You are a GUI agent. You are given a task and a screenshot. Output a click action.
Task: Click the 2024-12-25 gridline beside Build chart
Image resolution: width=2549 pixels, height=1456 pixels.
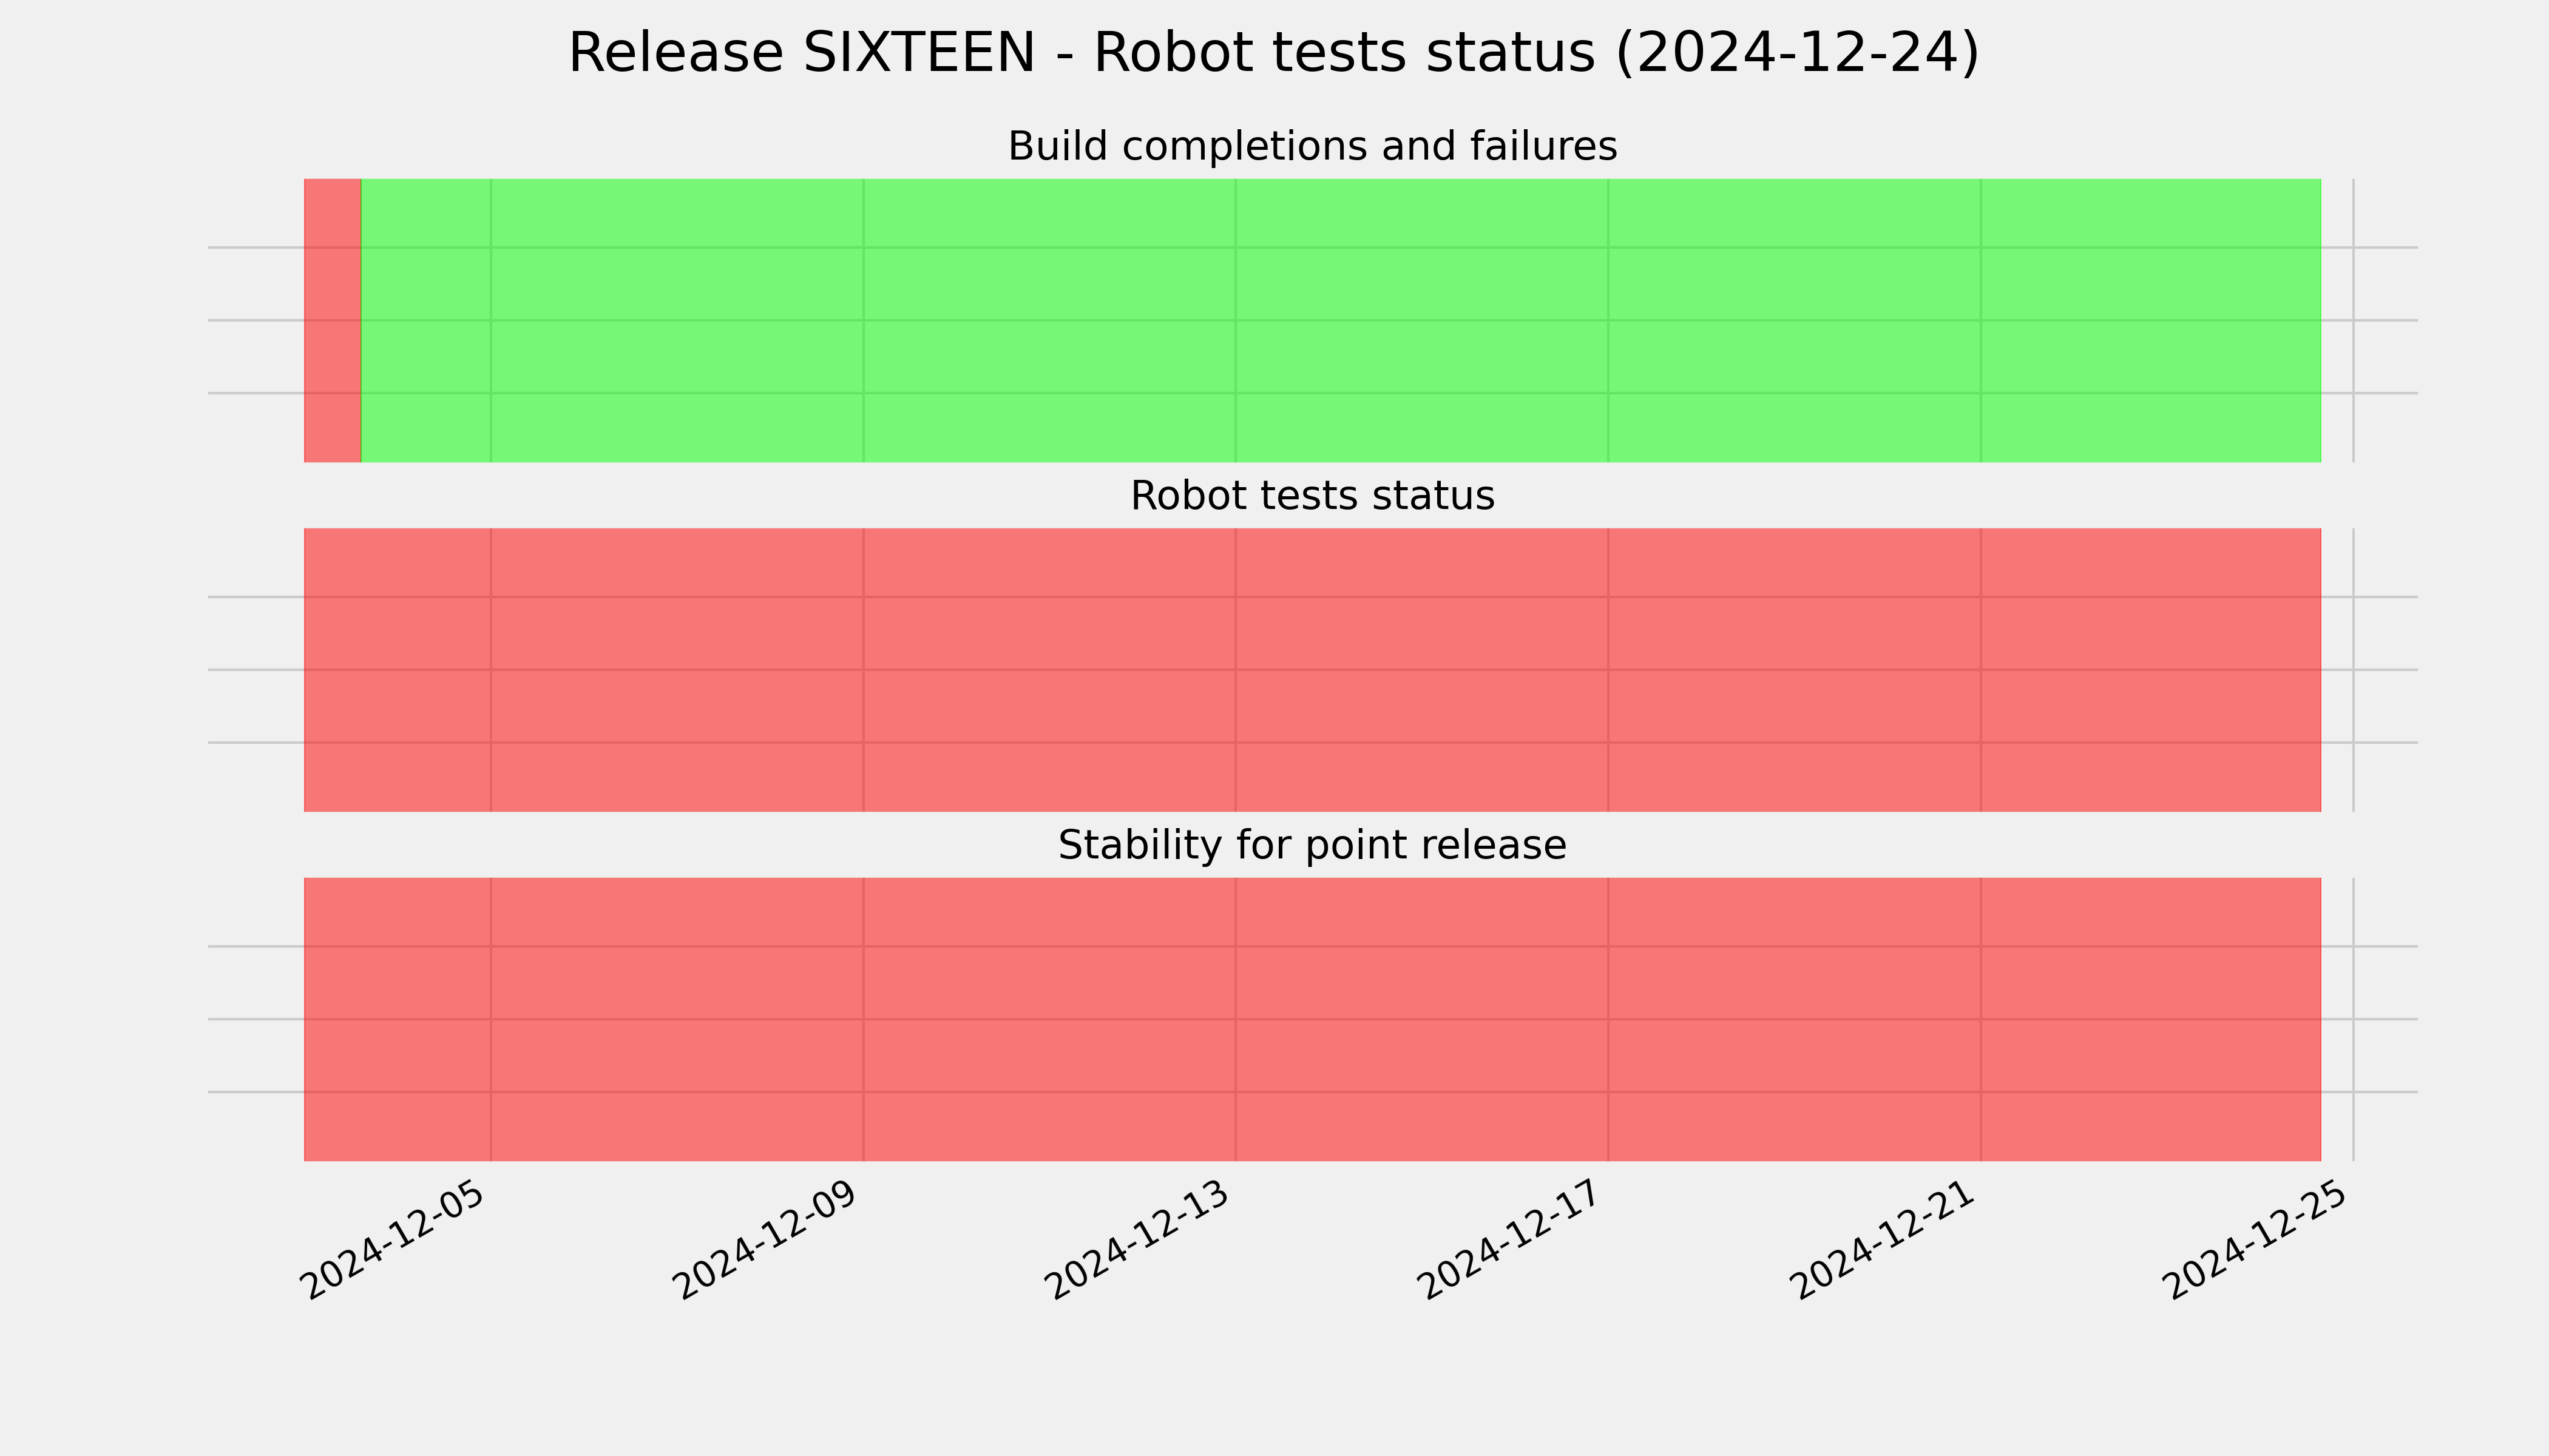point(2353,320)
